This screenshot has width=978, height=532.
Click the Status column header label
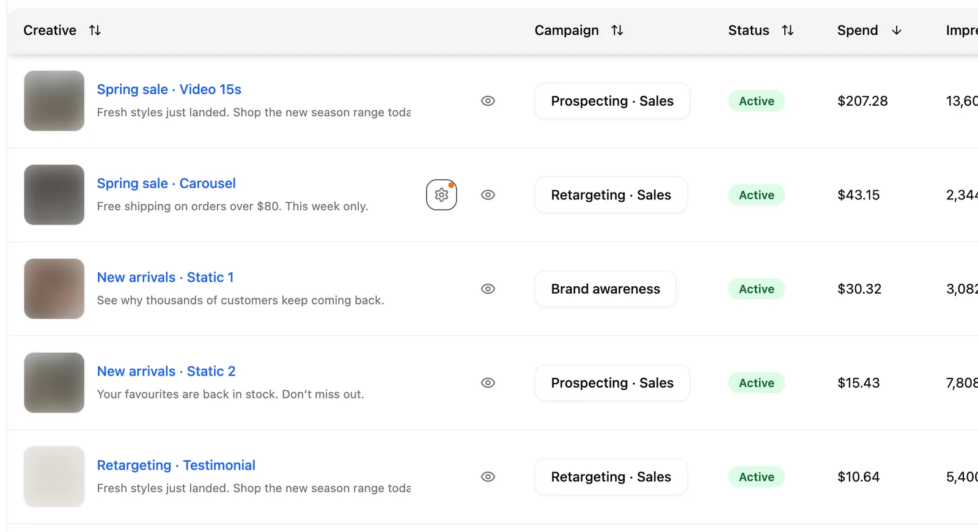pos(748,30)
